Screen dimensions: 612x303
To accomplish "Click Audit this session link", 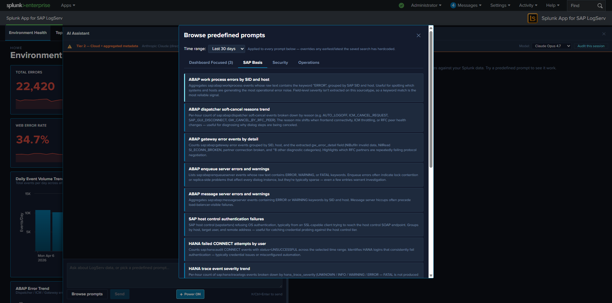I will 591,46.
